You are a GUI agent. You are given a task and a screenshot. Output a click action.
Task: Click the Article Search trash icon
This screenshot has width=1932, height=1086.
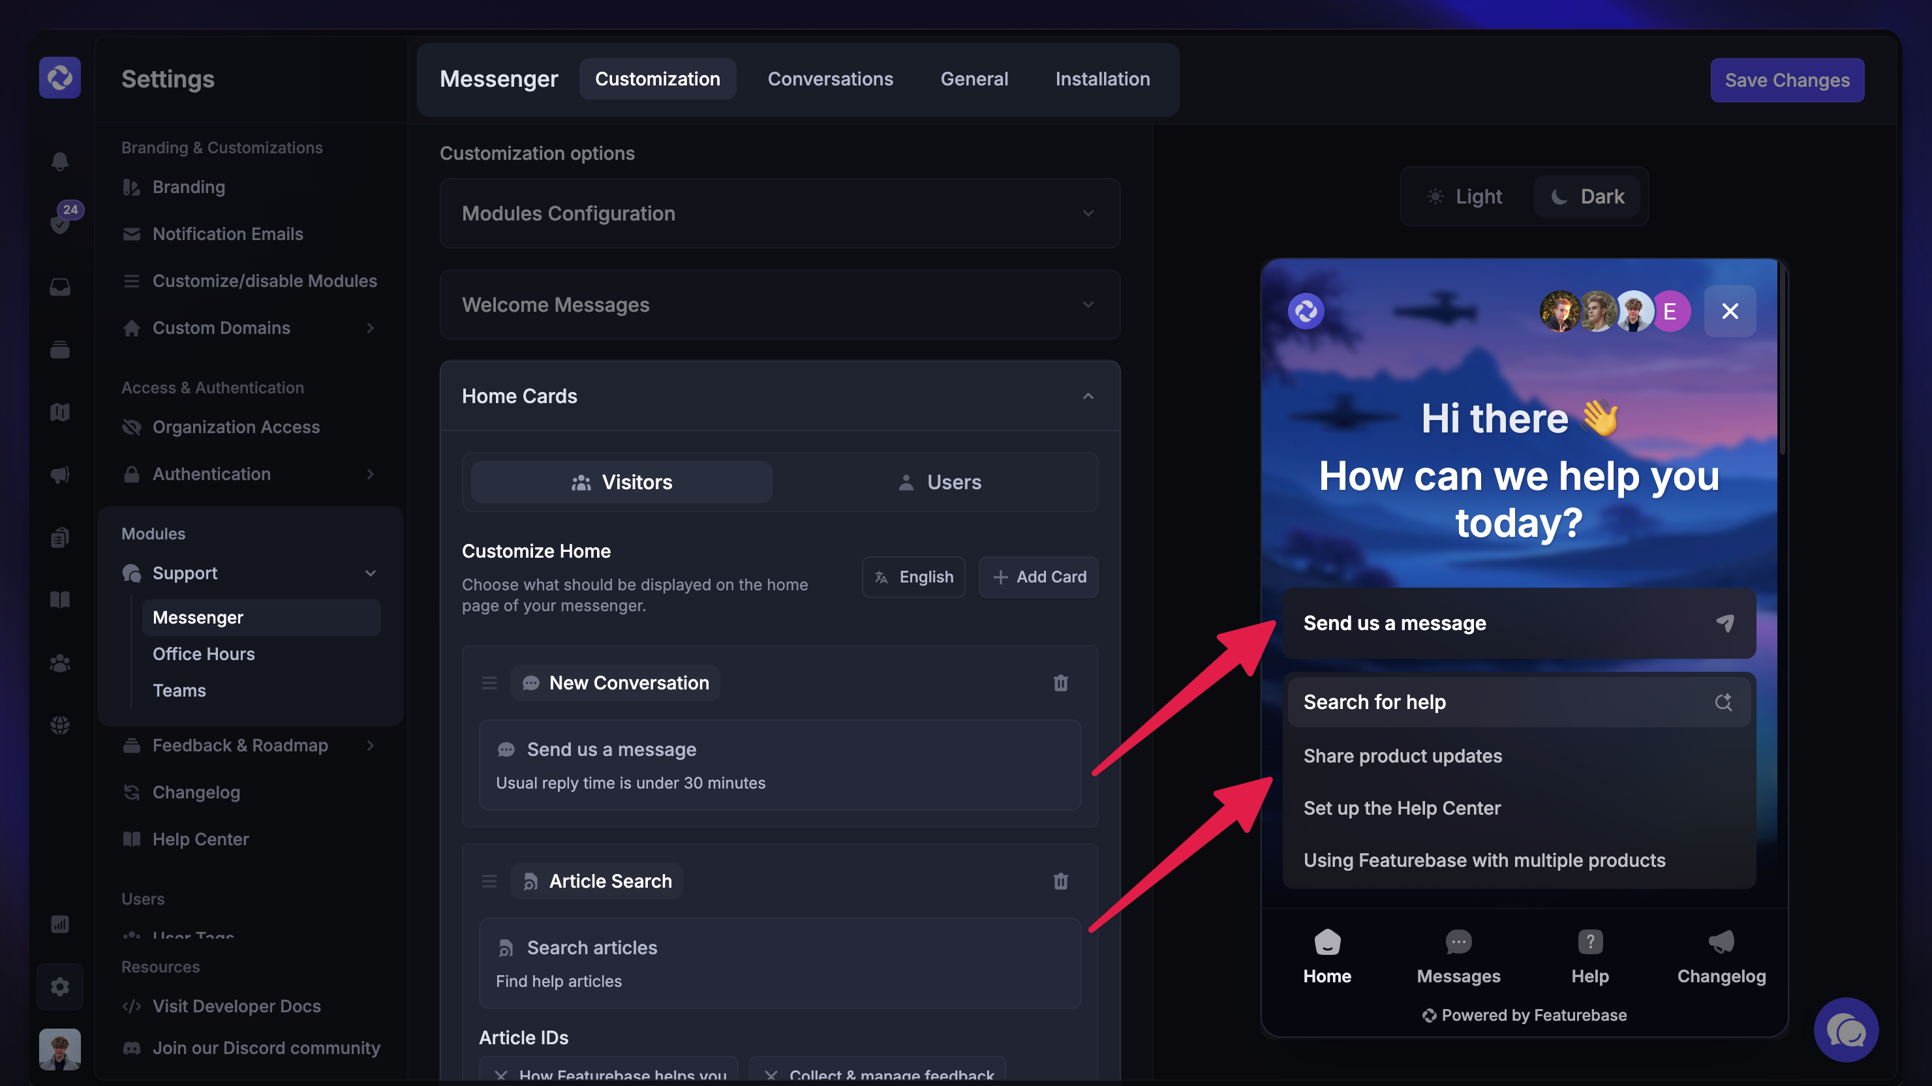tap(1060, 881)
